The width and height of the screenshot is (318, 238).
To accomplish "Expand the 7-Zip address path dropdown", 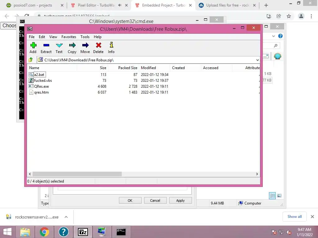I will tap(257, 60).
